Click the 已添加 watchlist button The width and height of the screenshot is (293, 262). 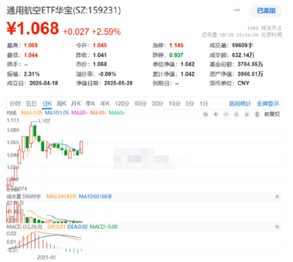tap(266, 11)
